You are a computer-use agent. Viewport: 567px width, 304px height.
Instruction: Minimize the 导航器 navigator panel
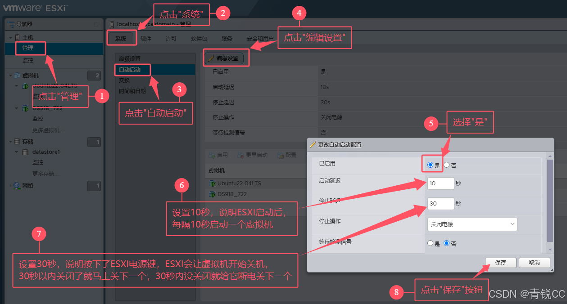point(95,24)
